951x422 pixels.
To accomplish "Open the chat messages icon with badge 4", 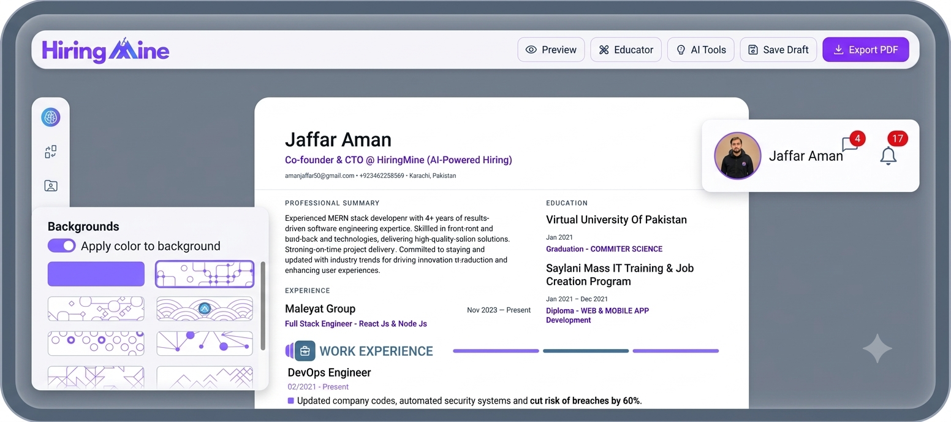I will pyautogui.click(x=850, y=145).
